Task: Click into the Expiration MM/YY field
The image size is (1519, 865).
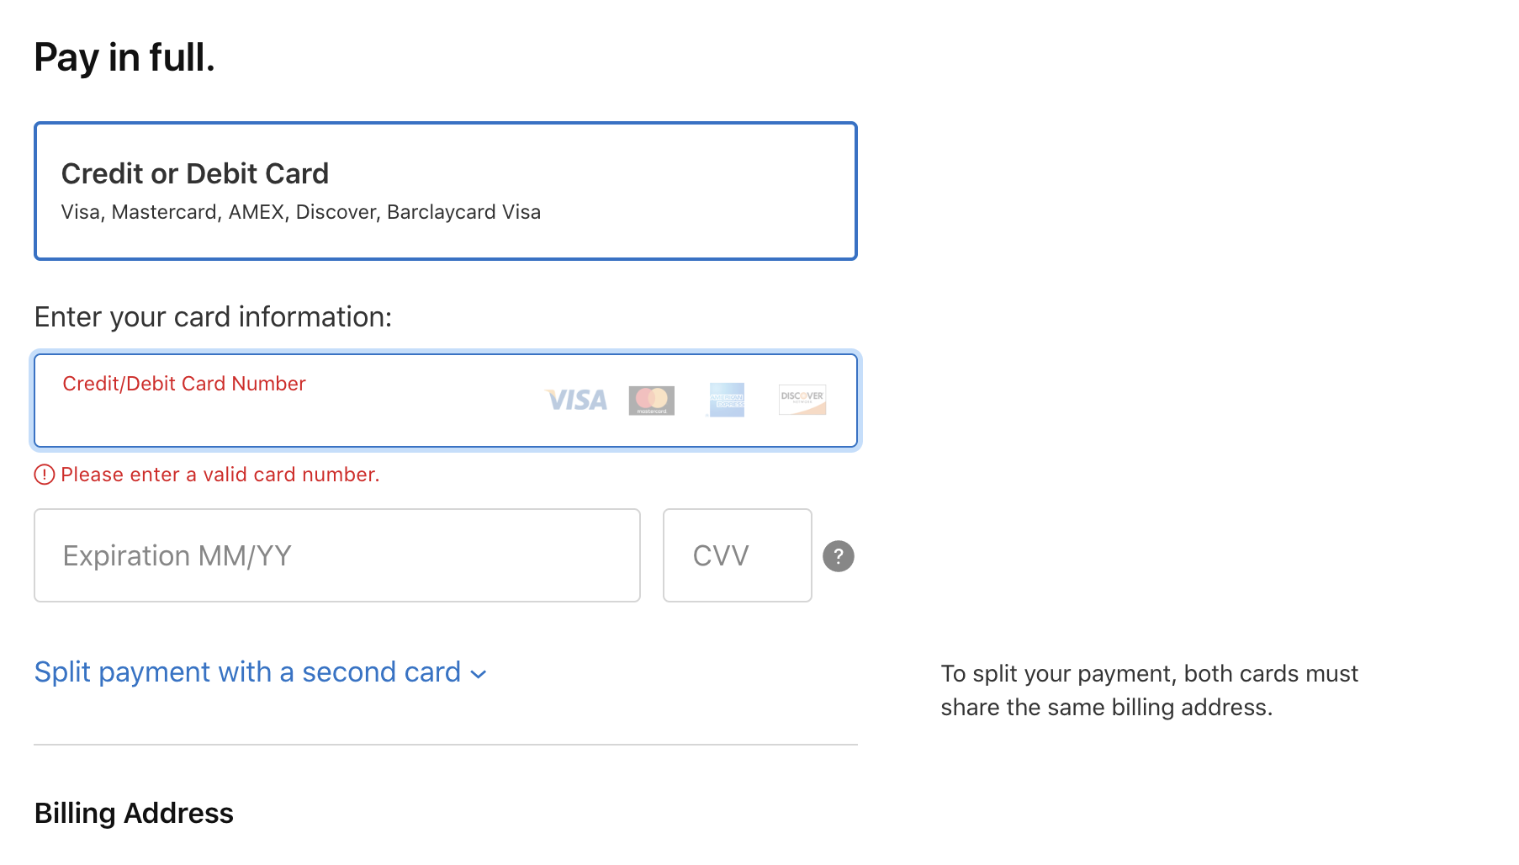Action: click(x=336, y=555)
